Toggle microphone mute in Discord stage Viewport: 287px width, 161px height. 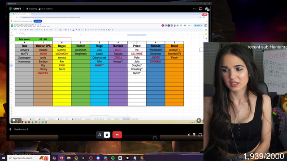[x=100, y=135]
